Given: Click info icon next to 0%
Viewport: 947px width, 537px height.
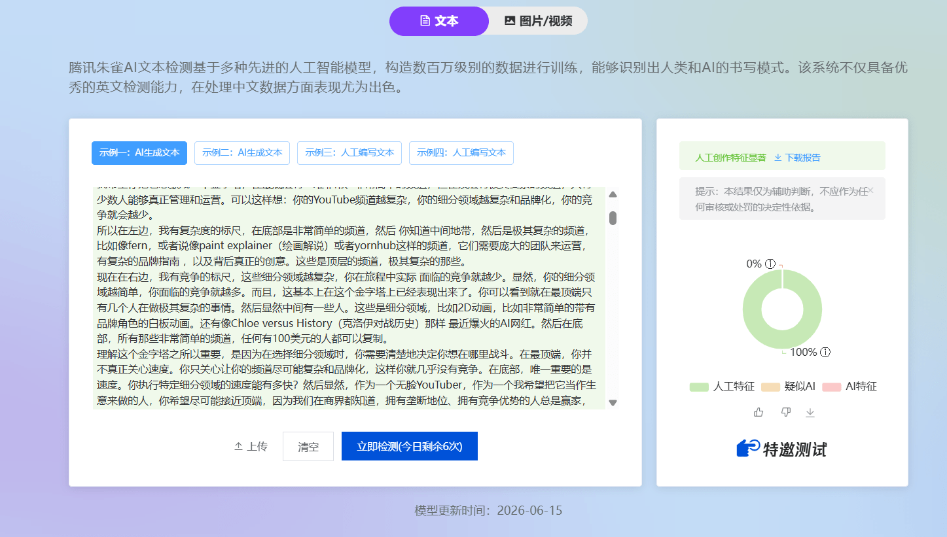Looking at the screenshot, I should (x=770, y=264).
